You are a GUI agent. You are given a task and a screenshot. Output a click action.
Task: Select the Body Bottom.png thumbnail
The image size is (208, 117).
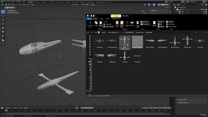(x=125, y=43)
